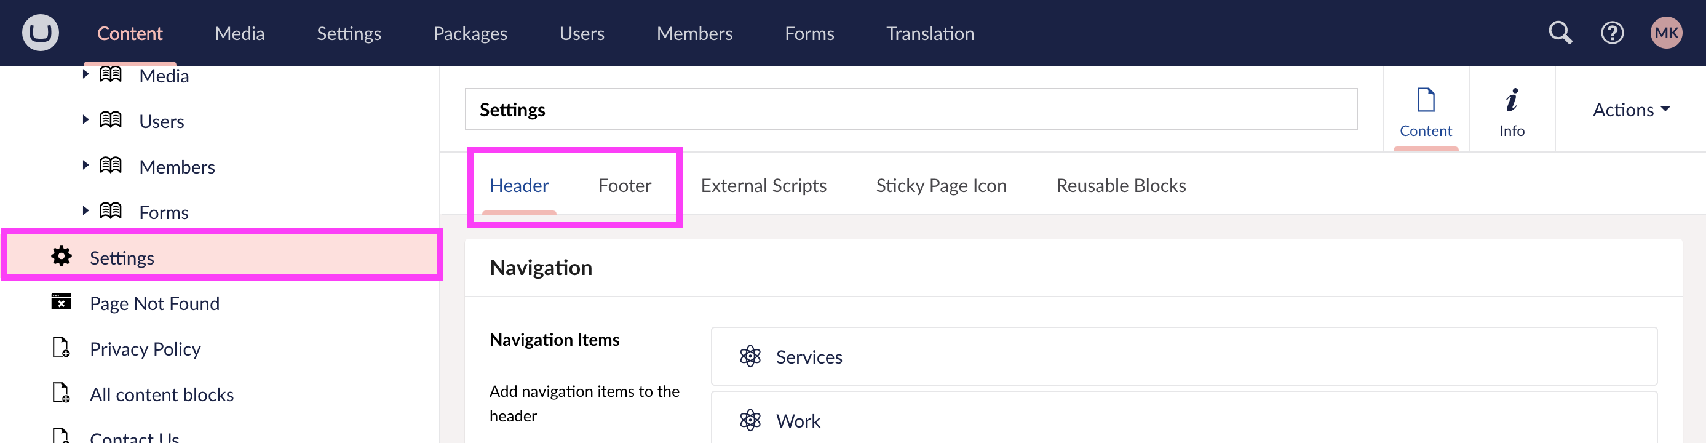
Task: Expand the Media tree node
Action: 85,74
